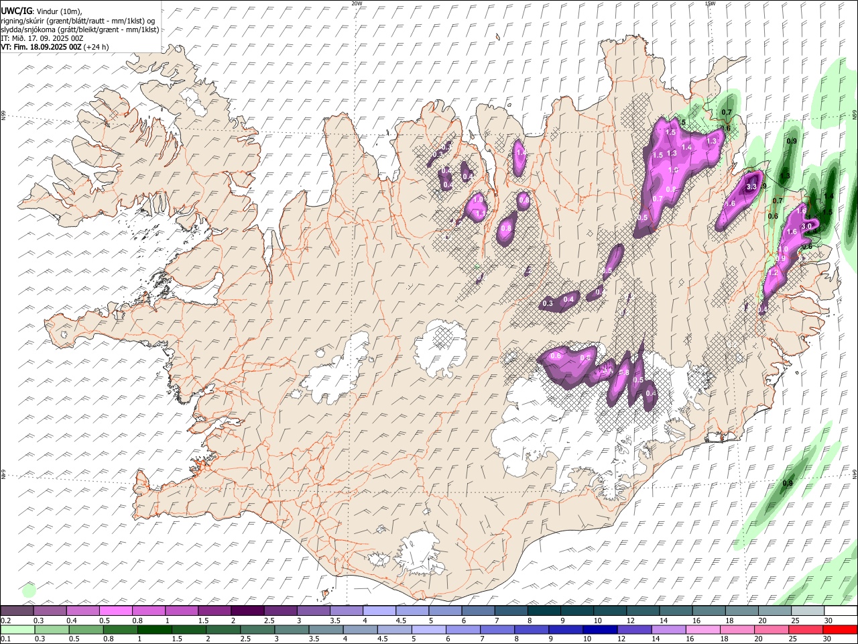Image resolution: width=858 pixels, height=644 pixels.
Task: Click the bright red 30+ rain scale swatch
Action: click(x=840, y=630)
